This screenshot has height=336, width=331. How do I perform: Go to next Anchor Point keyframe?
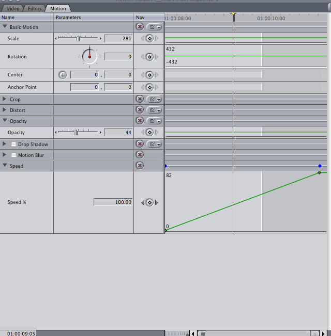point(157,87)
